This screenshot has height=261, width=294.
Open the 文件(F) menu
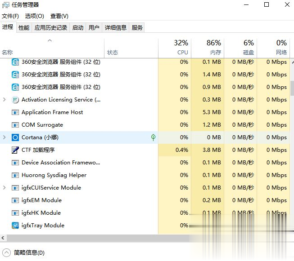10,16
